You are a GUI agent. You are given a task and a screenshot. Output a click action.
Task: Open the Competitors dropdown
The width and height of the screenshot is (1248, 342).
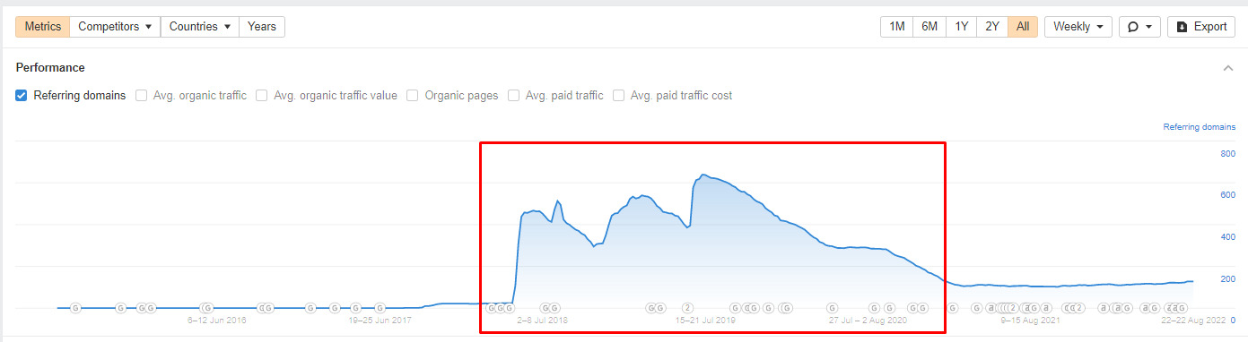coord(115,27)
